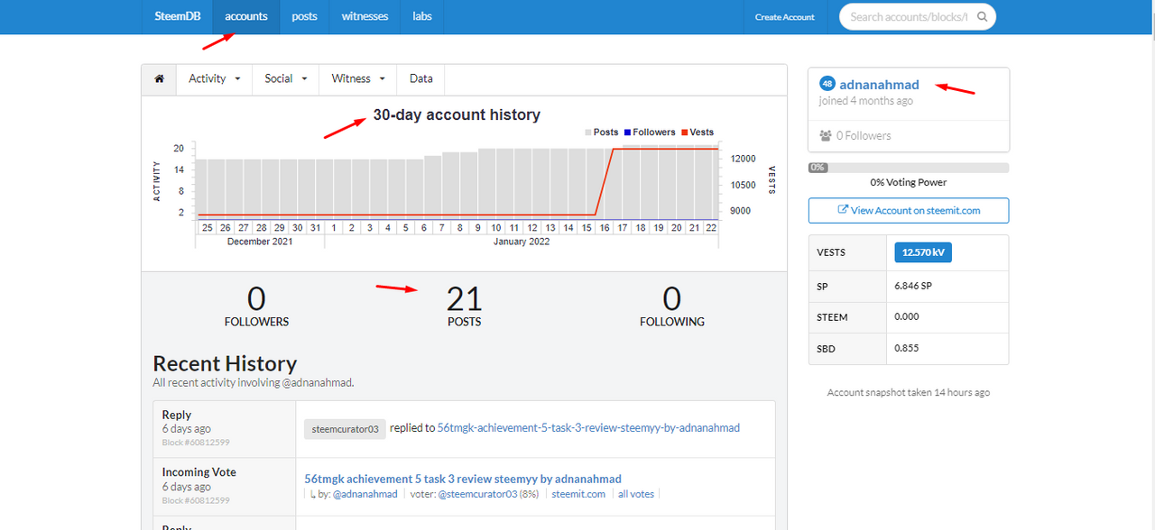Screen dimensions: 1155x530
Task: Open the labs nav item
Action: click(422, 16)
